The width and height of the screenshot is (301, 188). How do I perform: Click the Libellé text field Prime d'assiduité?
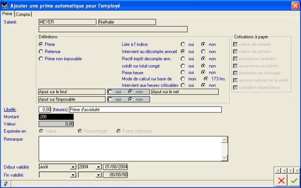point(145,109)
